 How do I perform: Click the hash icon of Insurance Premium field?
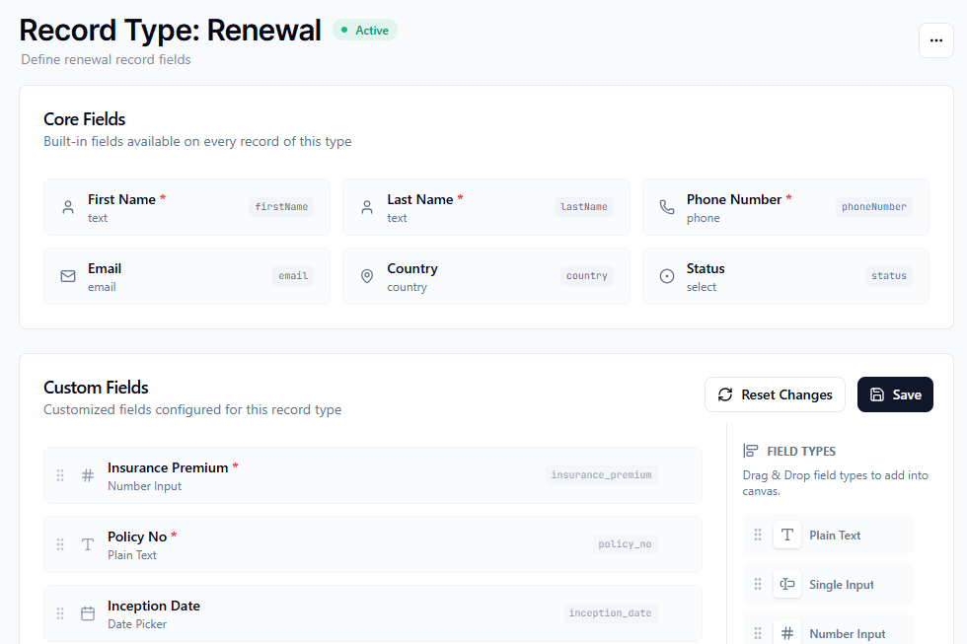click(x=88, y=475)
